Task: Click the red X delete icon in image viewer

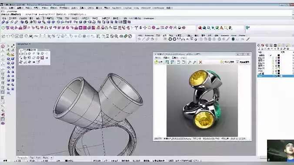Action: 200,62
